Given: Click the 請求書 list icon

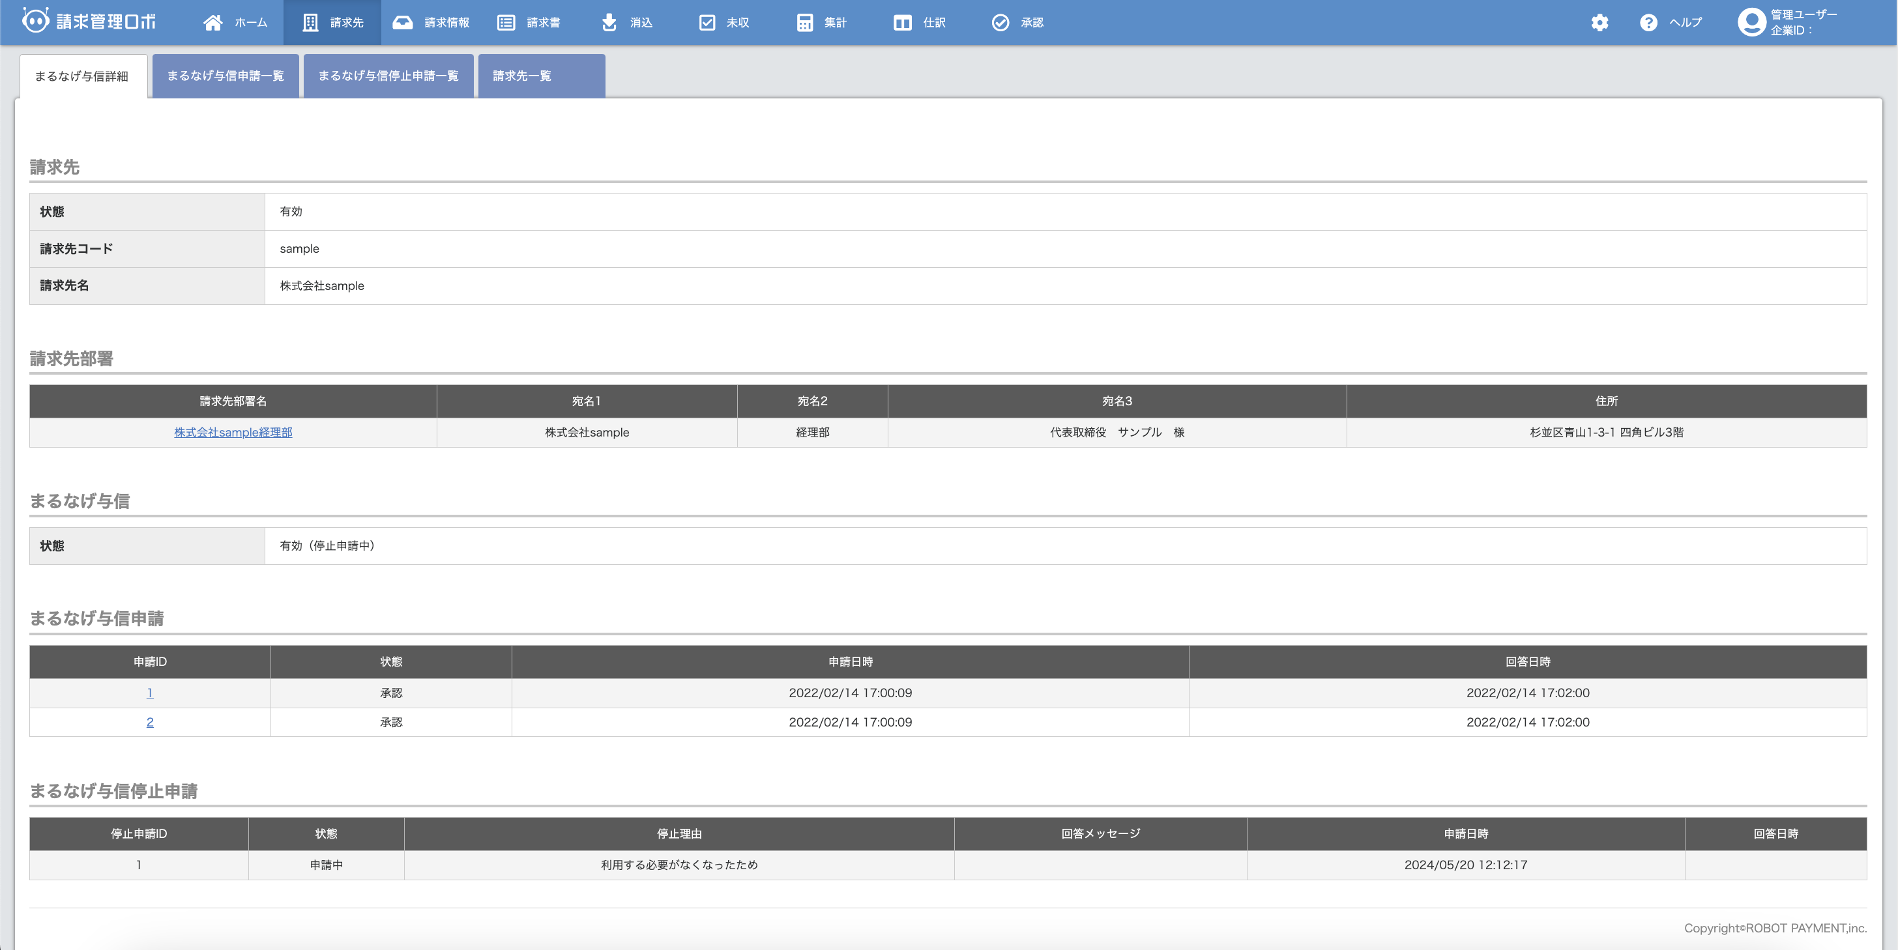Looking at the screenshot, I should pos(505,23).
